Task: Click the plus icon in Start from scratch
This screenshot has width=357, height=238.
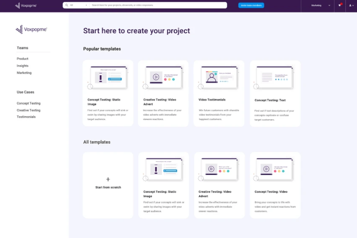Action: (108, 179)
